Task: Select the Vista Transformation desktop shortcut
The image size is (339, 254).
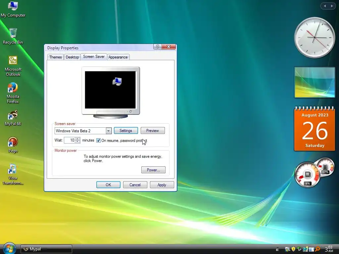Action: coord(13,174)
